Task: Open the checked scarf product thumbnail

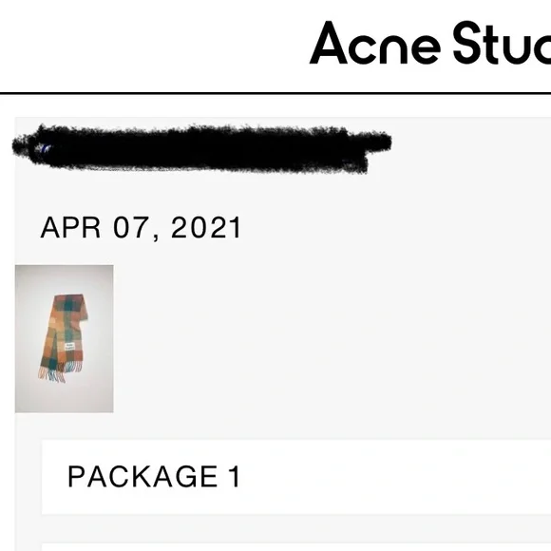Action: [65, 339]
